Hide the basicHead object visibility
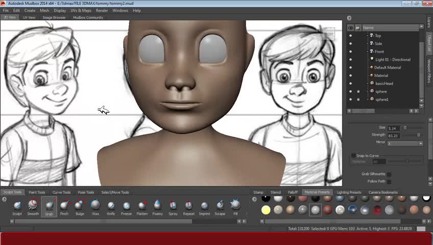This screenshot has height=245, width=433. coord(350,83)
